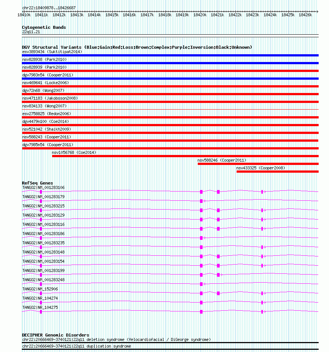The height and width of the screenshot is (352, 329).
Task: Select variant label nsv588246 (Cooper2011)
Action: click(x=222, y=160)
